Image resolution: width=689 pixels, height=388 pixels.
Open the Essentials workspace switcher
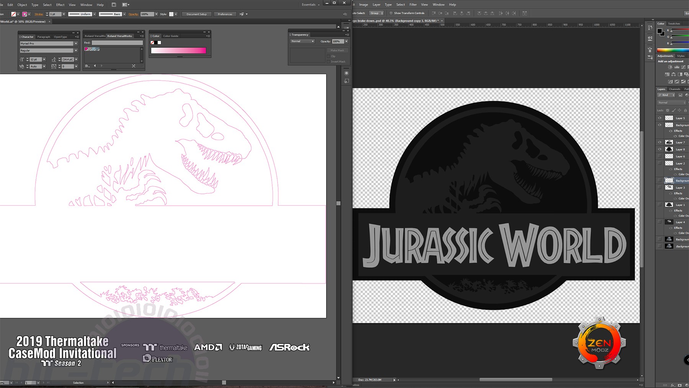pos(310,5)
